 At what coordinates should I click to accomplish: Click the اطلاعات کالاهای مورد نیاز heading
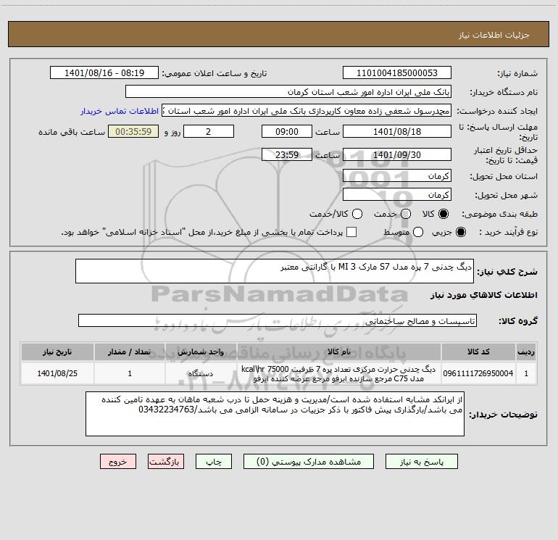click(x=484, y=295)
